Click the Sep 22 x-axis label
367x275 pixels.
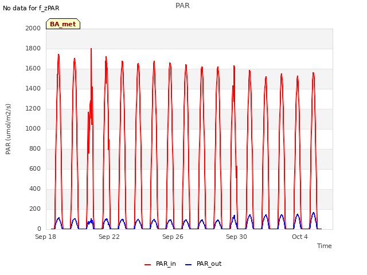coord(109,237)
